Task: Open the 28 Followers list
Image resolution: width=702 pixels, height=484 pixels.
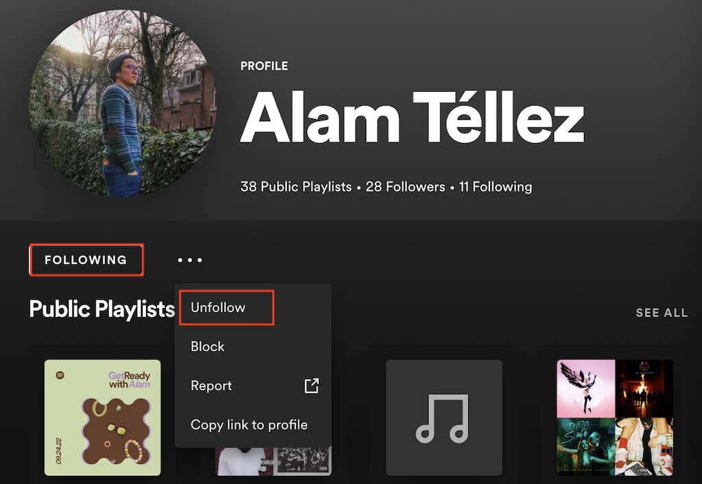Action: pyautogui.click(x=405, y=186)
